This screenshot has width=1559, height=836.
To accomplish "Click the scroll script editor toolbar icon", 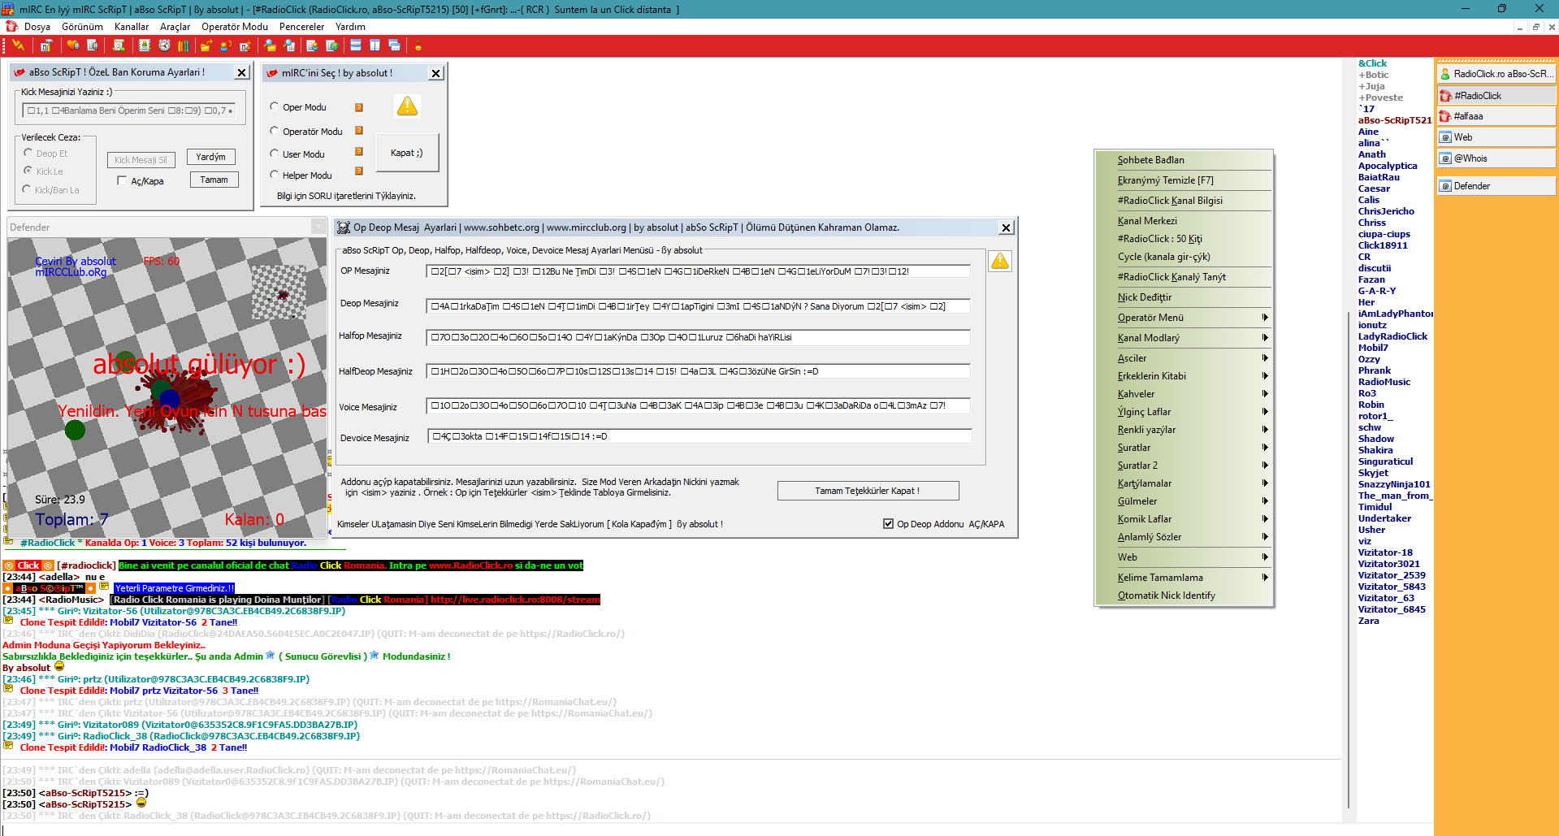I will pyautogui.click(x=119, y=45).
